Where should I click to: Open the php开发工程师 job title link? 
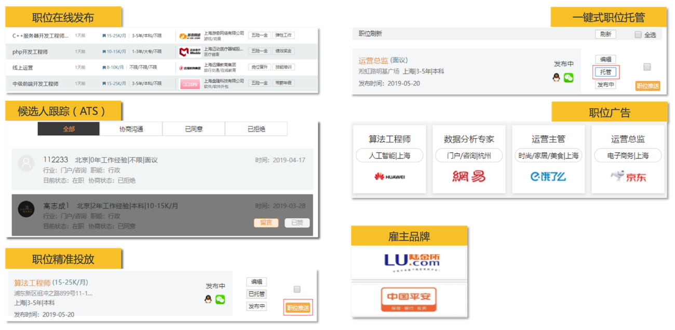[30, 52]
